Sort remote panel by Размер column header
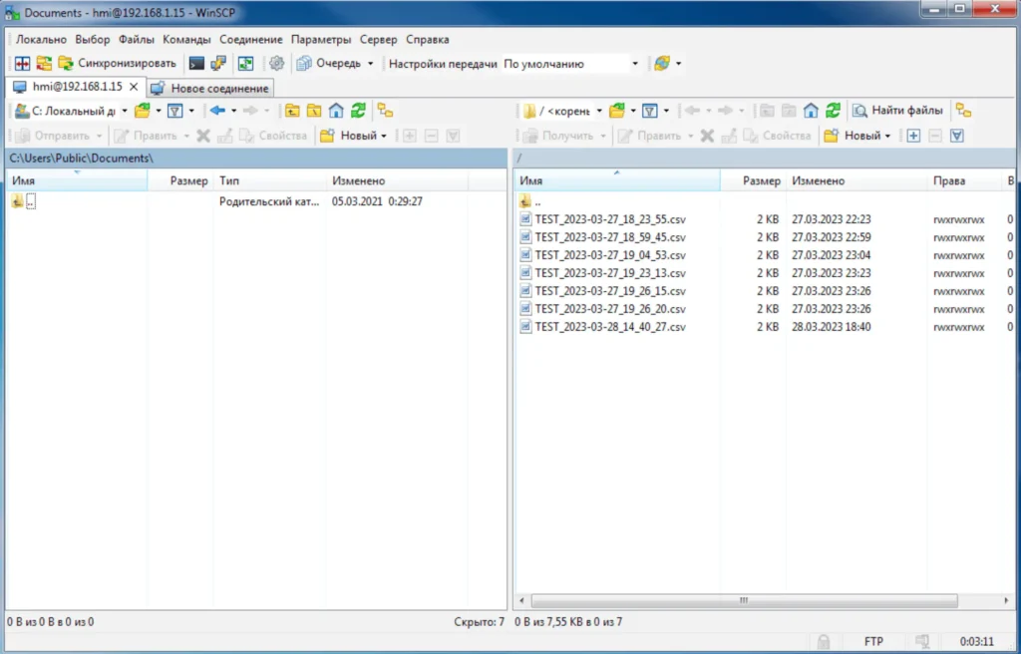1021x654 pixels. click(x=753, y=180)
